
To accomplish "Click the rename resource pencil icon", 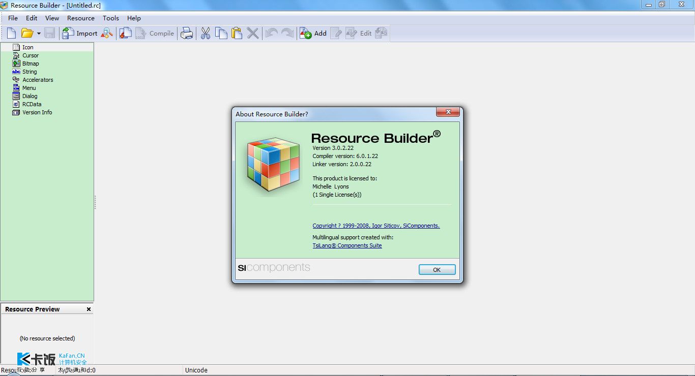I will [336, 34].
